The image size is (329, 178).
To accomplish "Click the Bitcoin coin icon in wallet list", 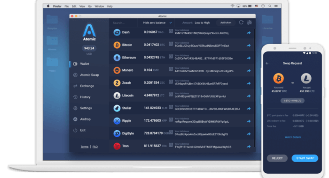I will tap(117, 45).
